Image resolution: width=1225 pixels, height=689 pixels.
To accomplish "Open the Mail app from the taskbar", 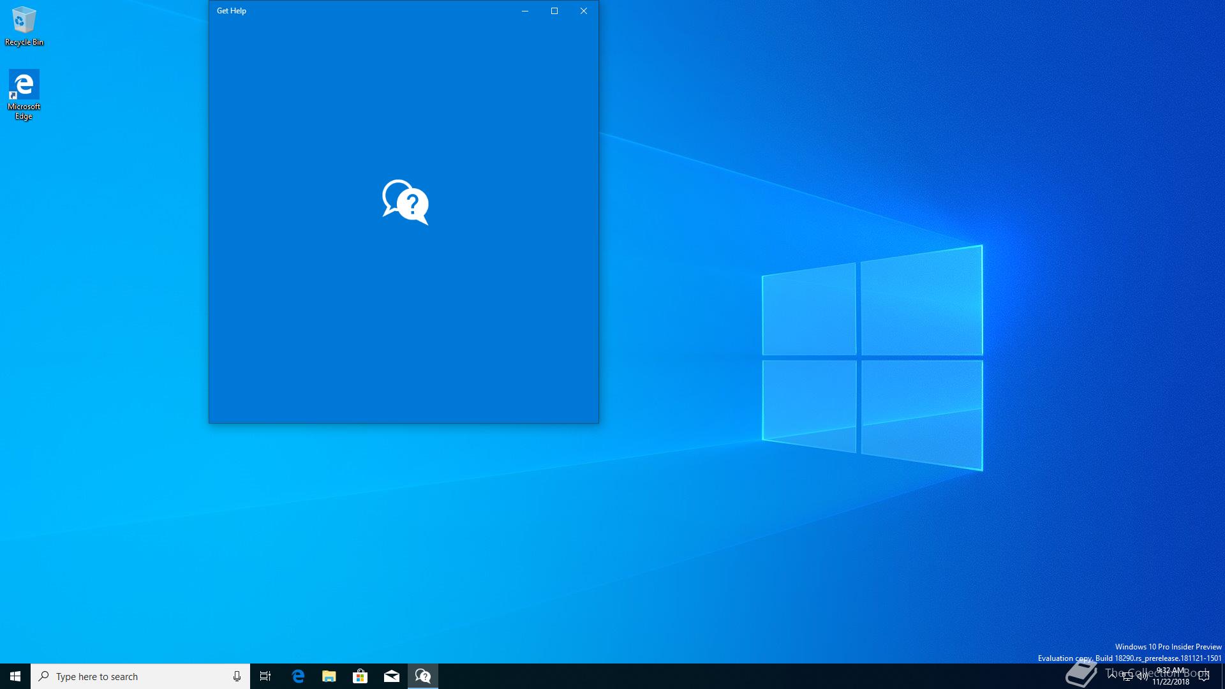I will point(392,676).
